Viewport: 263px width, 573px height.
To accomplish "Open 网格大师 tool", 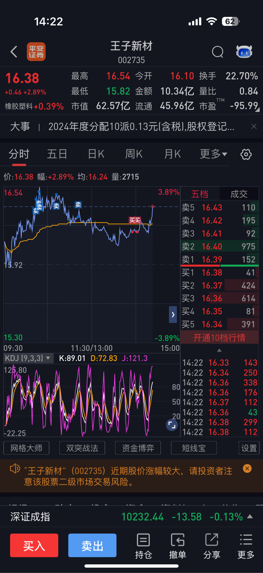I will pyautogui.click(x=26, y=448).
